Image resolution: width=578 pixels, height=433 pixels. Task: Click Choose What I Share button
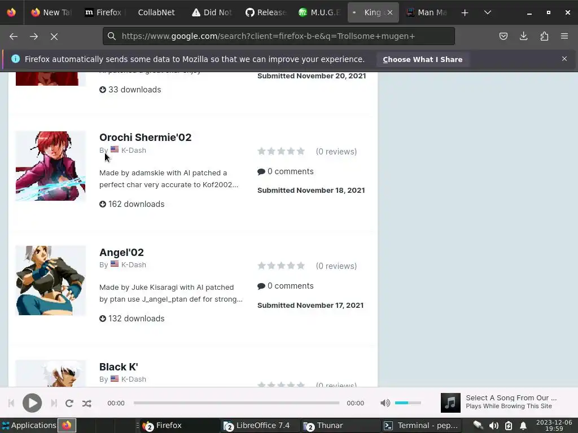click(422, 59)
